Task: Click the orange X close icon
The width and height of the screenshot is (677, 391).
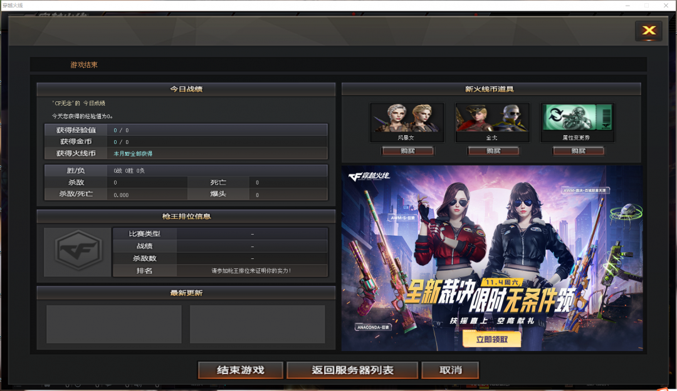Action: 649,31
